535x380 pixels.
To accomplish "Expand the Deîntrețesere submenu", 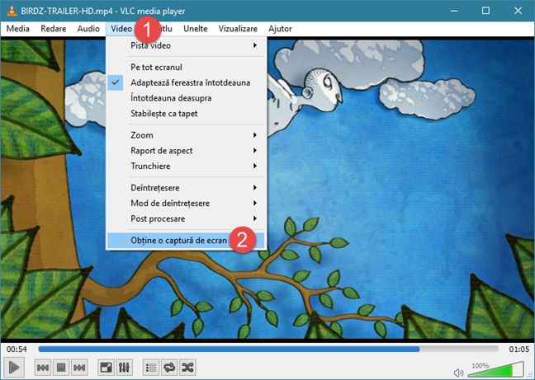I will click(x=187, y=188).
